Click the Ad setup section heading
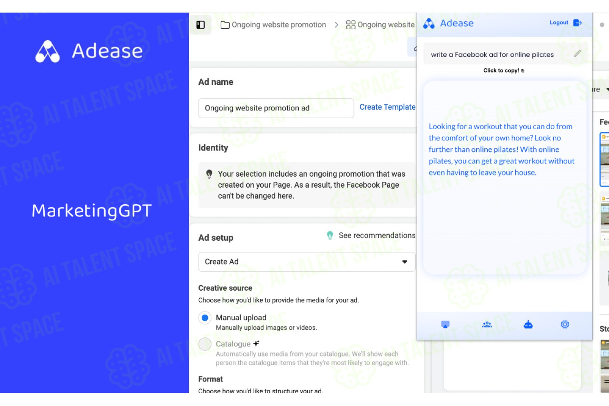The width and height of the screenshot is (609, 406). (216, 238)
